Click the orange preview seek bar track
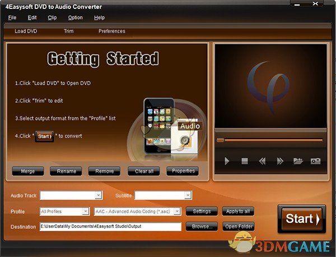The height and width of the screenshot is (257, 336). pyautogui.click(x=273, y=140)
